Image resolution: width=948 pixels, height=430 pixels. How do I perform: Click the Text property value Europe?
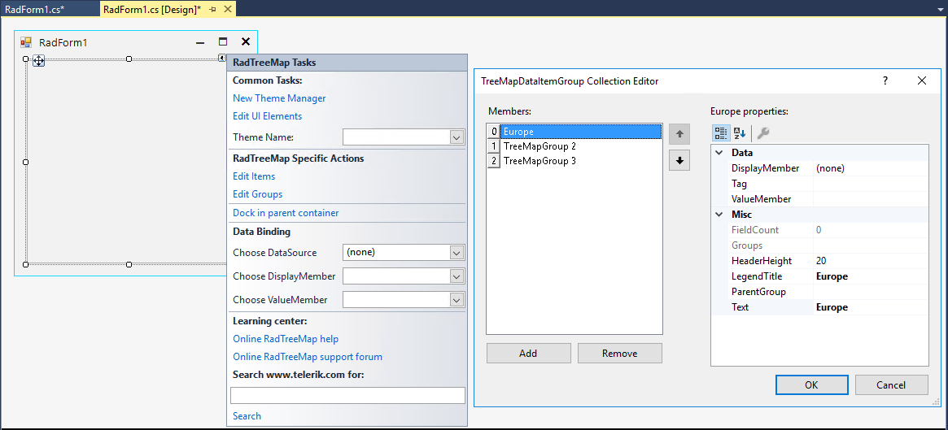(x=832, y=307)
